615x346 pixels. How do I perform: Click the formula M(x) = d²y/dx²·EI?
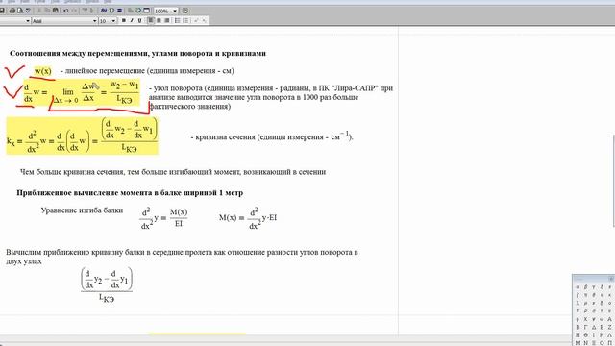(x=248, y=218)
